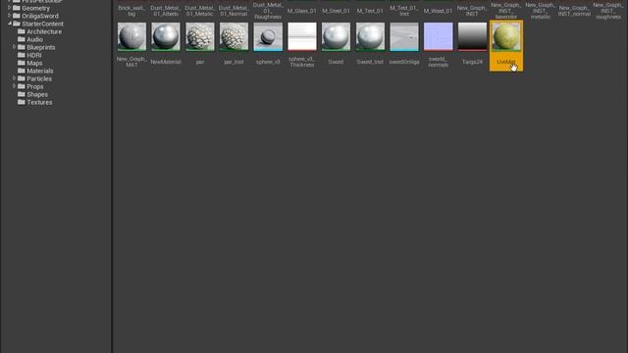Expand the Blueprints folder arrow
The height and width of the screenshot is (353, 628).
(x=14, y=47)
